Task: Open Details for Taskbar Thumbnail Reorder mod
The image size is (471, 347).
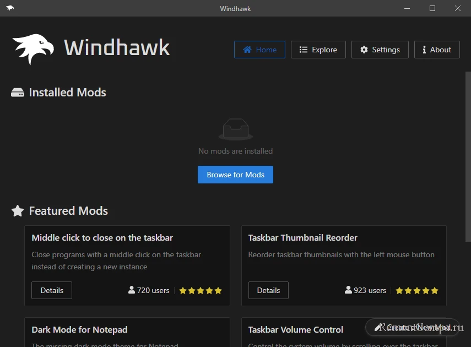Action: click(268, 290)
